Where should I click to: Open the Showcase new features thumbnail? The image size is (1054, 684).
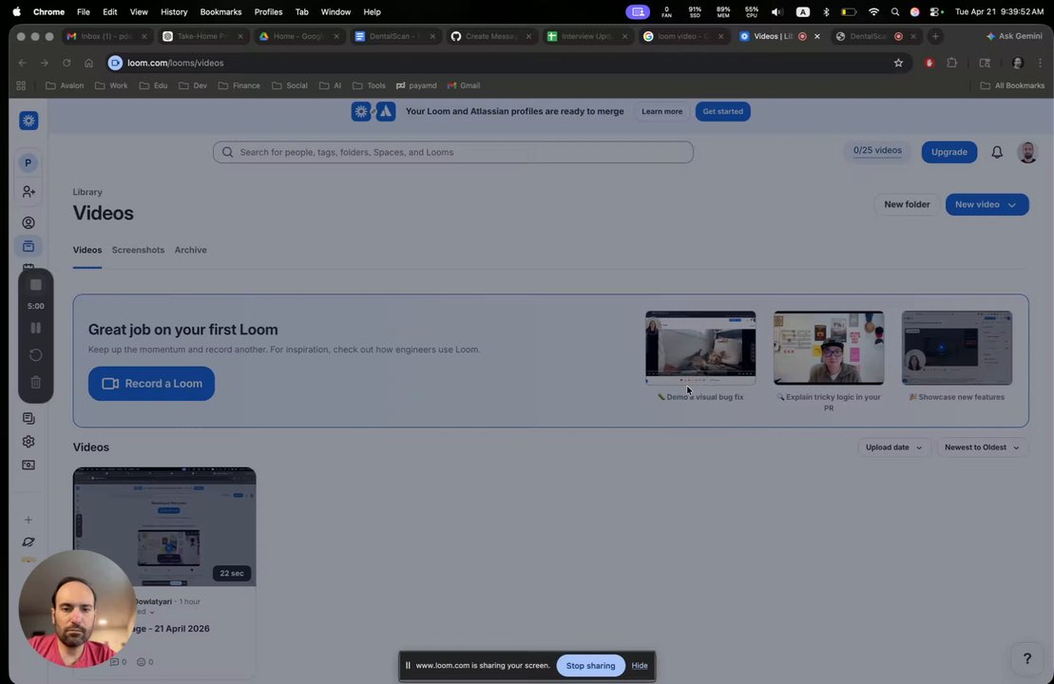pyautogui.click(x=956, y=348)
